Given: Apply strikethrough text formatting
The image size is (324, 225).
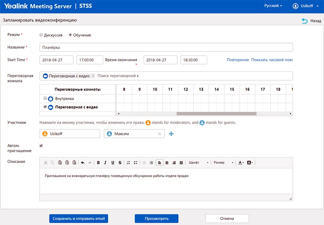Looking at the screenshot, I should 120,163.
